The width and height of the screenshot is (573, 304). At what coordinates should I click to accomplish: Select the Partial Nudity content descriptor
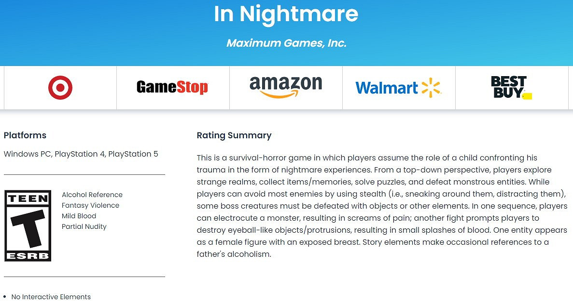pos(84,226)
